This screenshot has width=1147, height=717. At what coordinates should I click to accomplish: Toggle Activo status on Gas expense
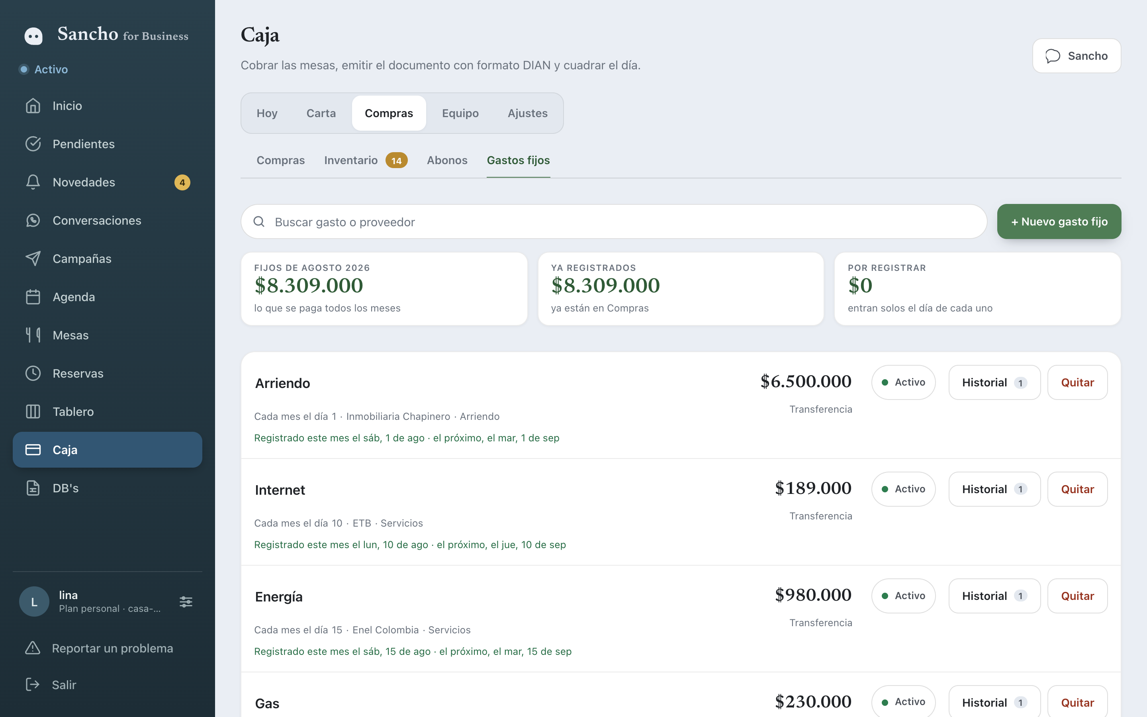903,702
